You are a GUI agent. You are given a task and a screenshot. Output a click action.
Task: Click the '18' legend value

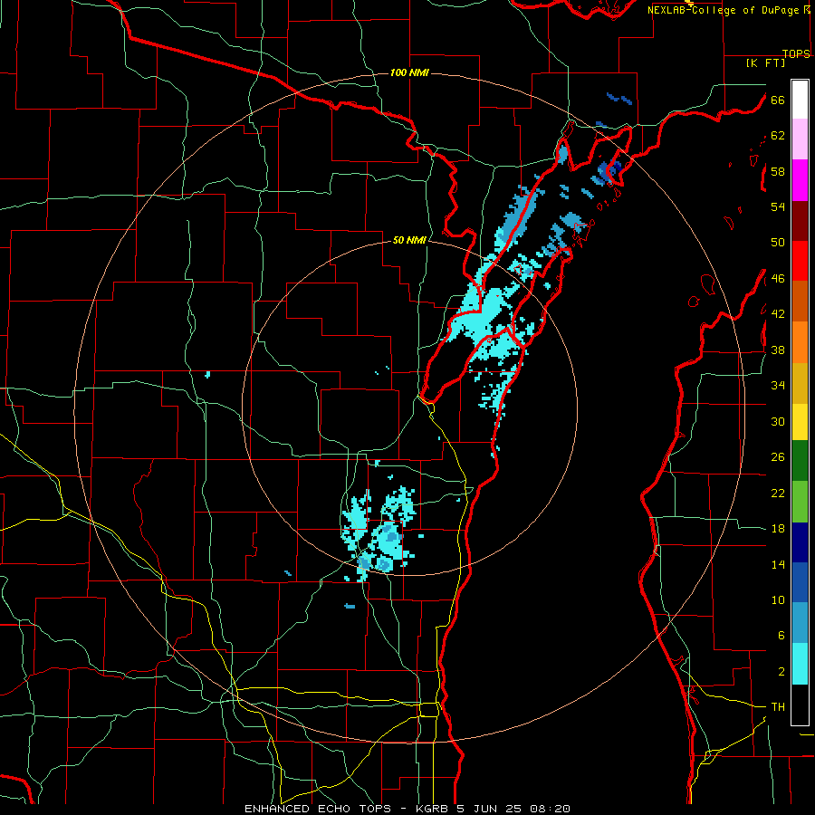pyautogui.click(x=778, y=529)
